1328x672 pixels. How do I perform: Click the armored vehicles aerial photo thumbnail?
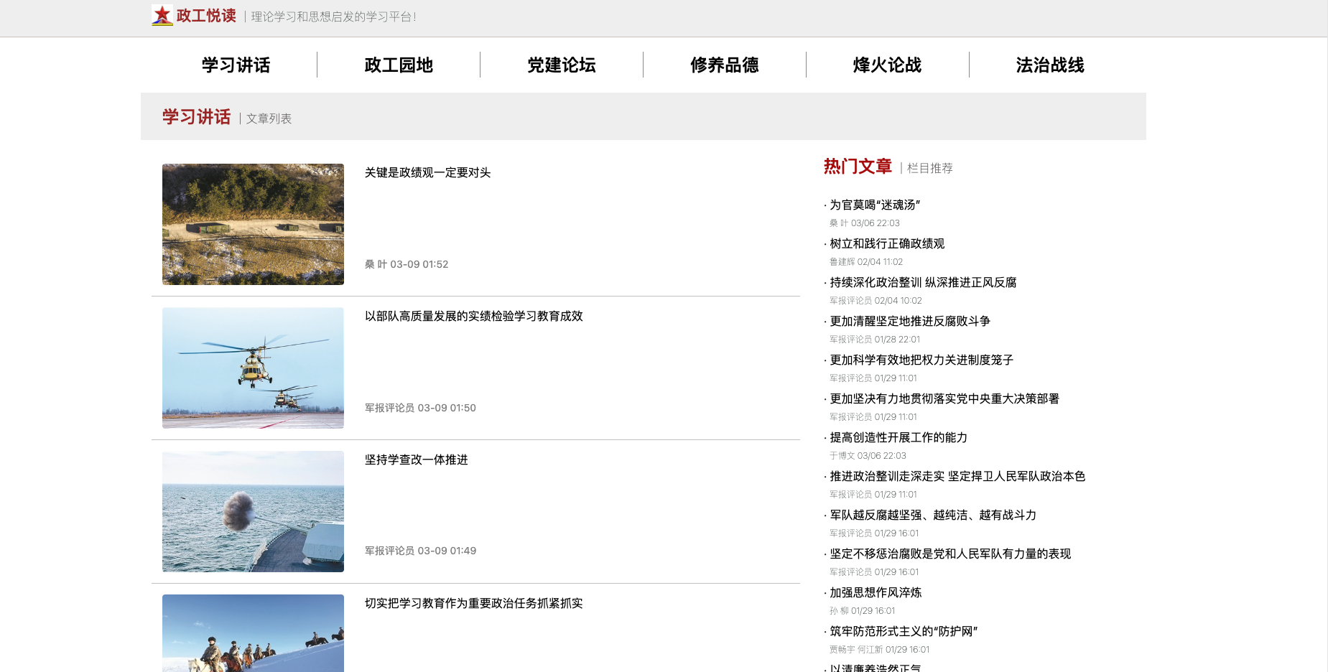pyautogui.click(x=253, y=224)
